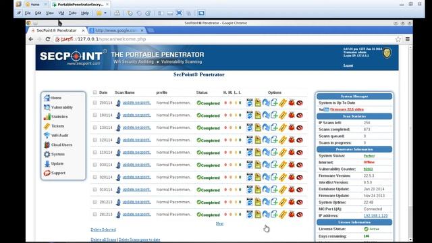Image resolution: width=432 pixels, height=243 pixels.
Task: Open the report icon in row 030114
Action: click(x=258, y=165)
